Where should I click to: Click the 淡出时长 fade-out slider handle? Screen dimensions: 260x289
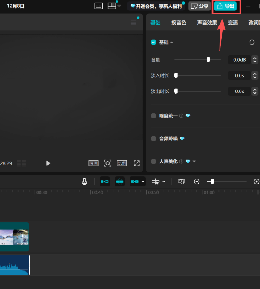(x=176, y=91)
